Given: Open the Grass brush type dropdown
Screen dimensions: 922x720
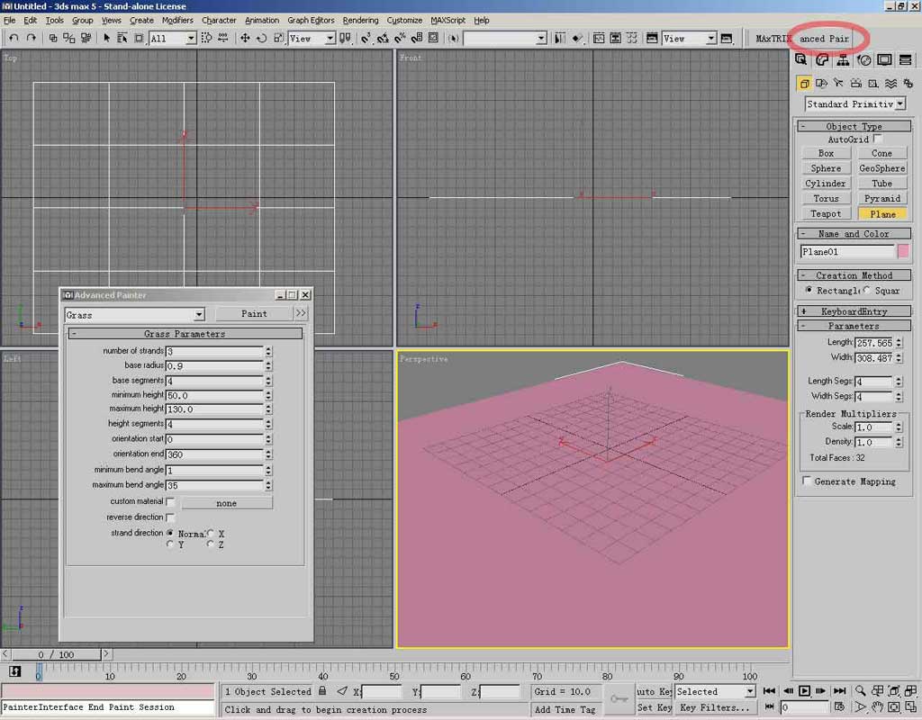Looking at the screenshot, I should pyautogui.click(x=199, y=314).
